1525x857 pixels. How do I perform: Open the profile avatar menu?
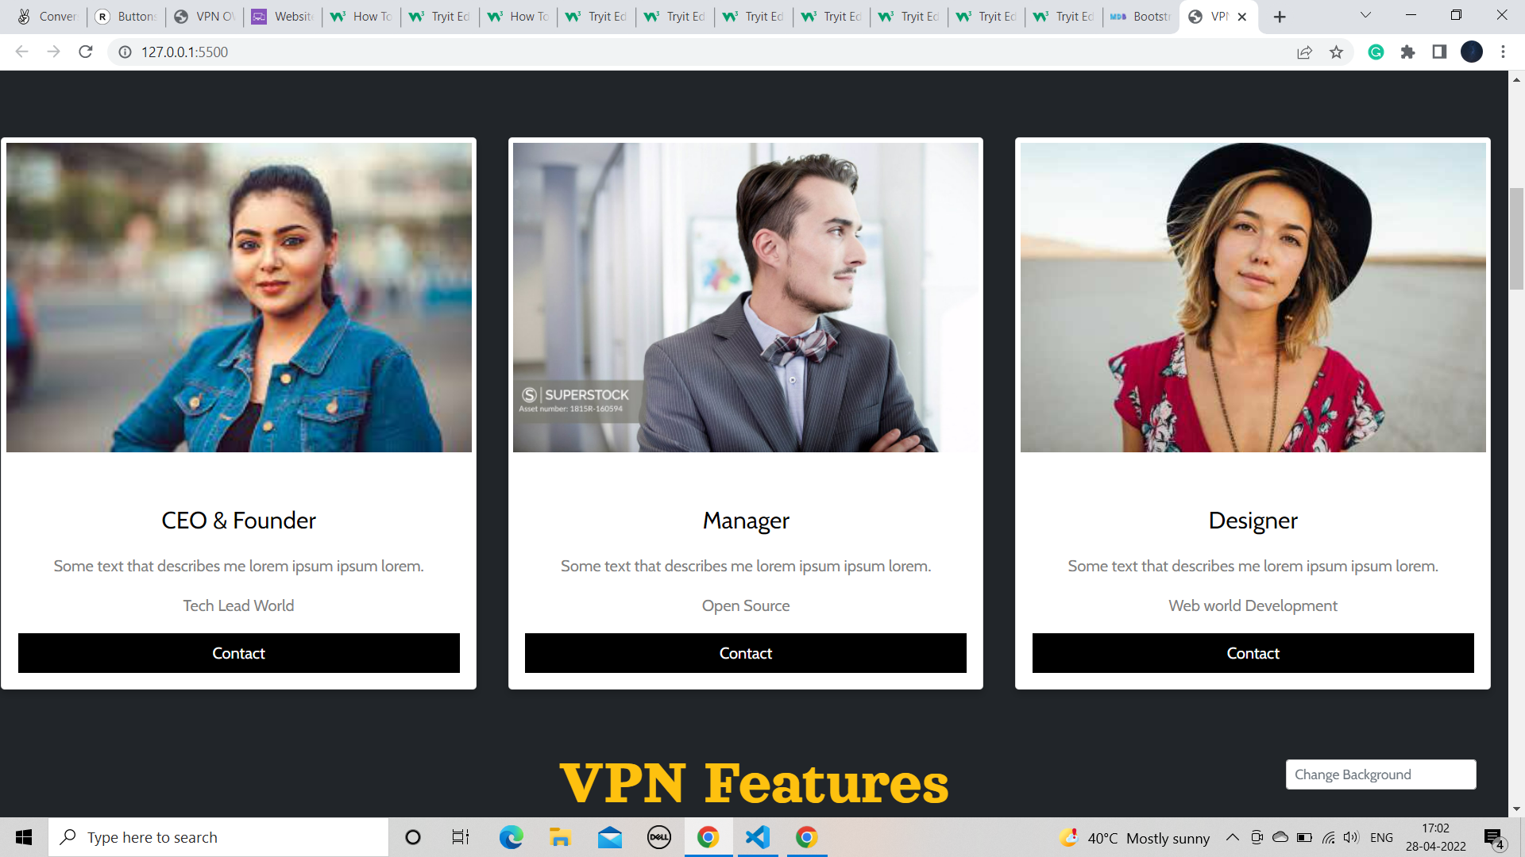(x=1471, y=52)
